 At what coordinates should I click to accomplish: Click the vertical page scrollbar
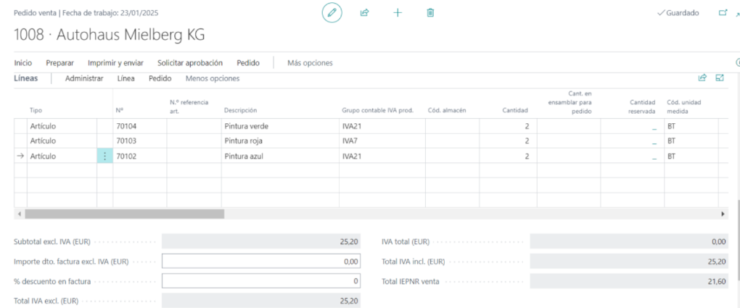coord(738,241)
